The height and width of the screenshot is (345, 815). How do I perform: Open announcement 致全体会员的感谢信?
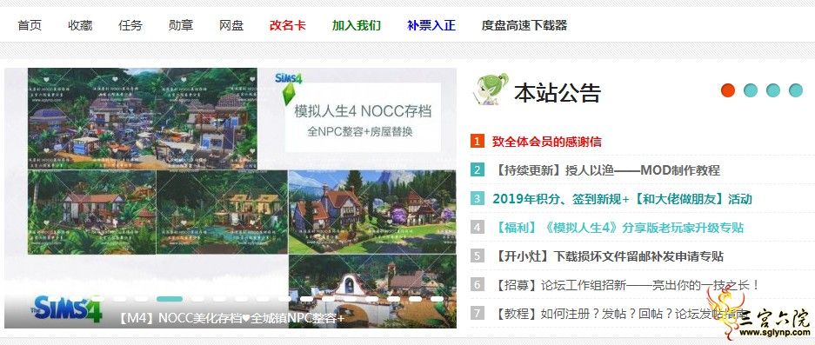[x=547, y=142]
